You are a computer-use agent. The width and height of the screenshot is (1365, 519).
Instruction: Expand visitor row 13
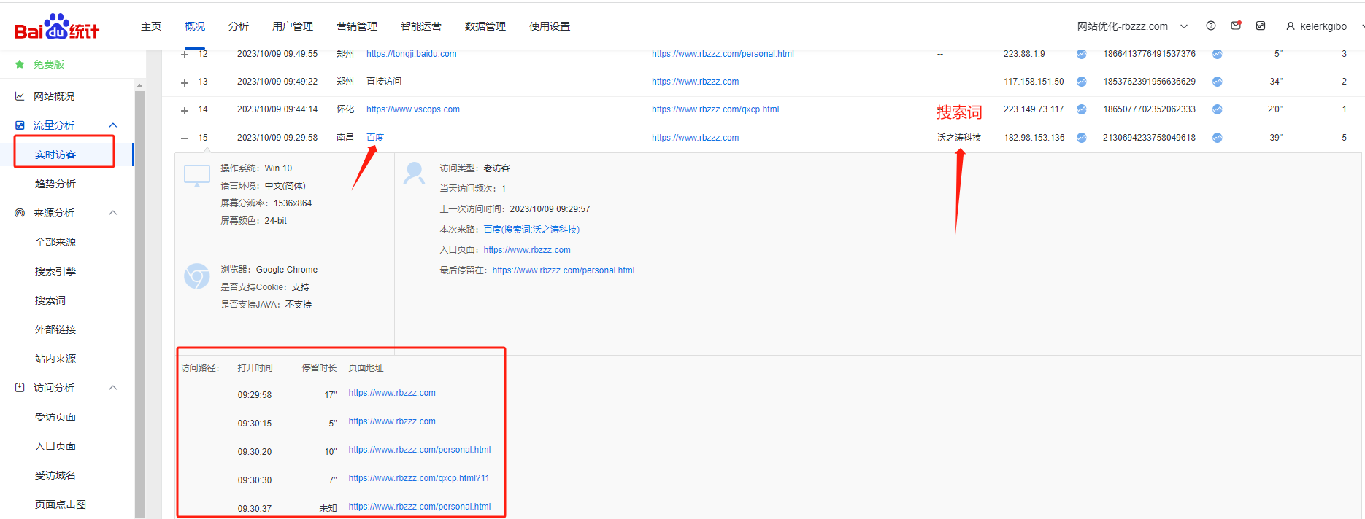pyautogui.click(x=185, y=82)
